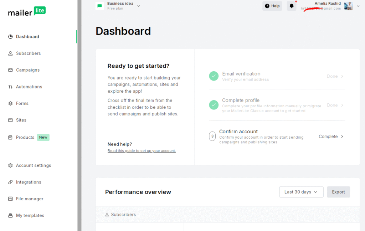Open the Last 30 days dropdown
Image resolution: width=365 pixels, height=231 pixels.
301,192
